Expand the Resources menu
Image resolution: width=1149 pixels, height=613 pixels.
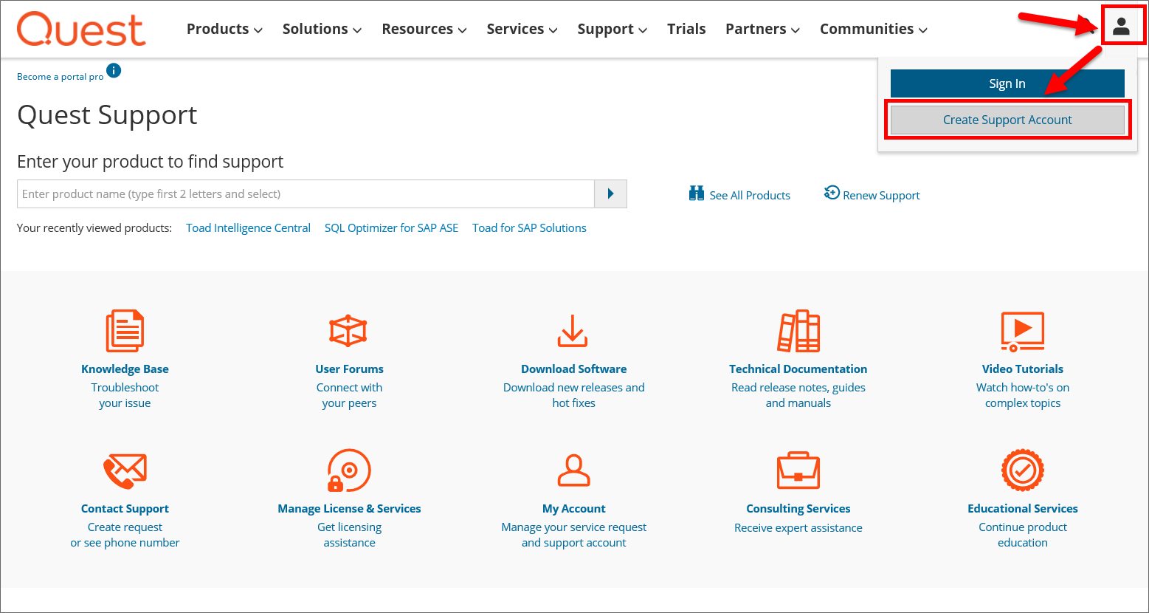pos(424,29)
